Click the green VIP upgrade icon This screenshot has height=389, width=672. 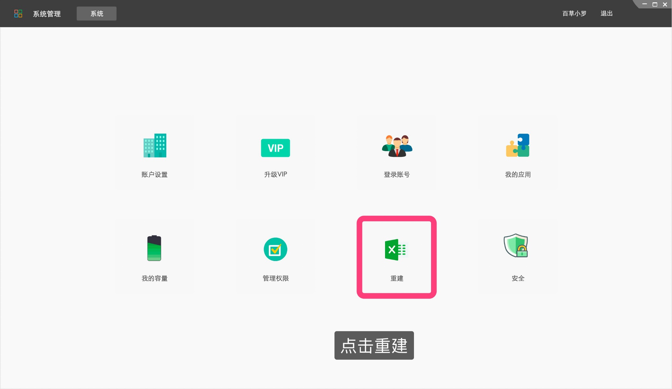(x=276, y=148)
